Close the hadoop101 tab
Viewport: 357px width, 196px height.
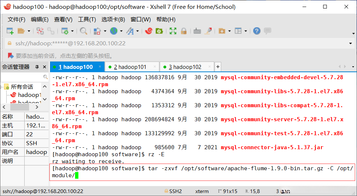[155, 67]
